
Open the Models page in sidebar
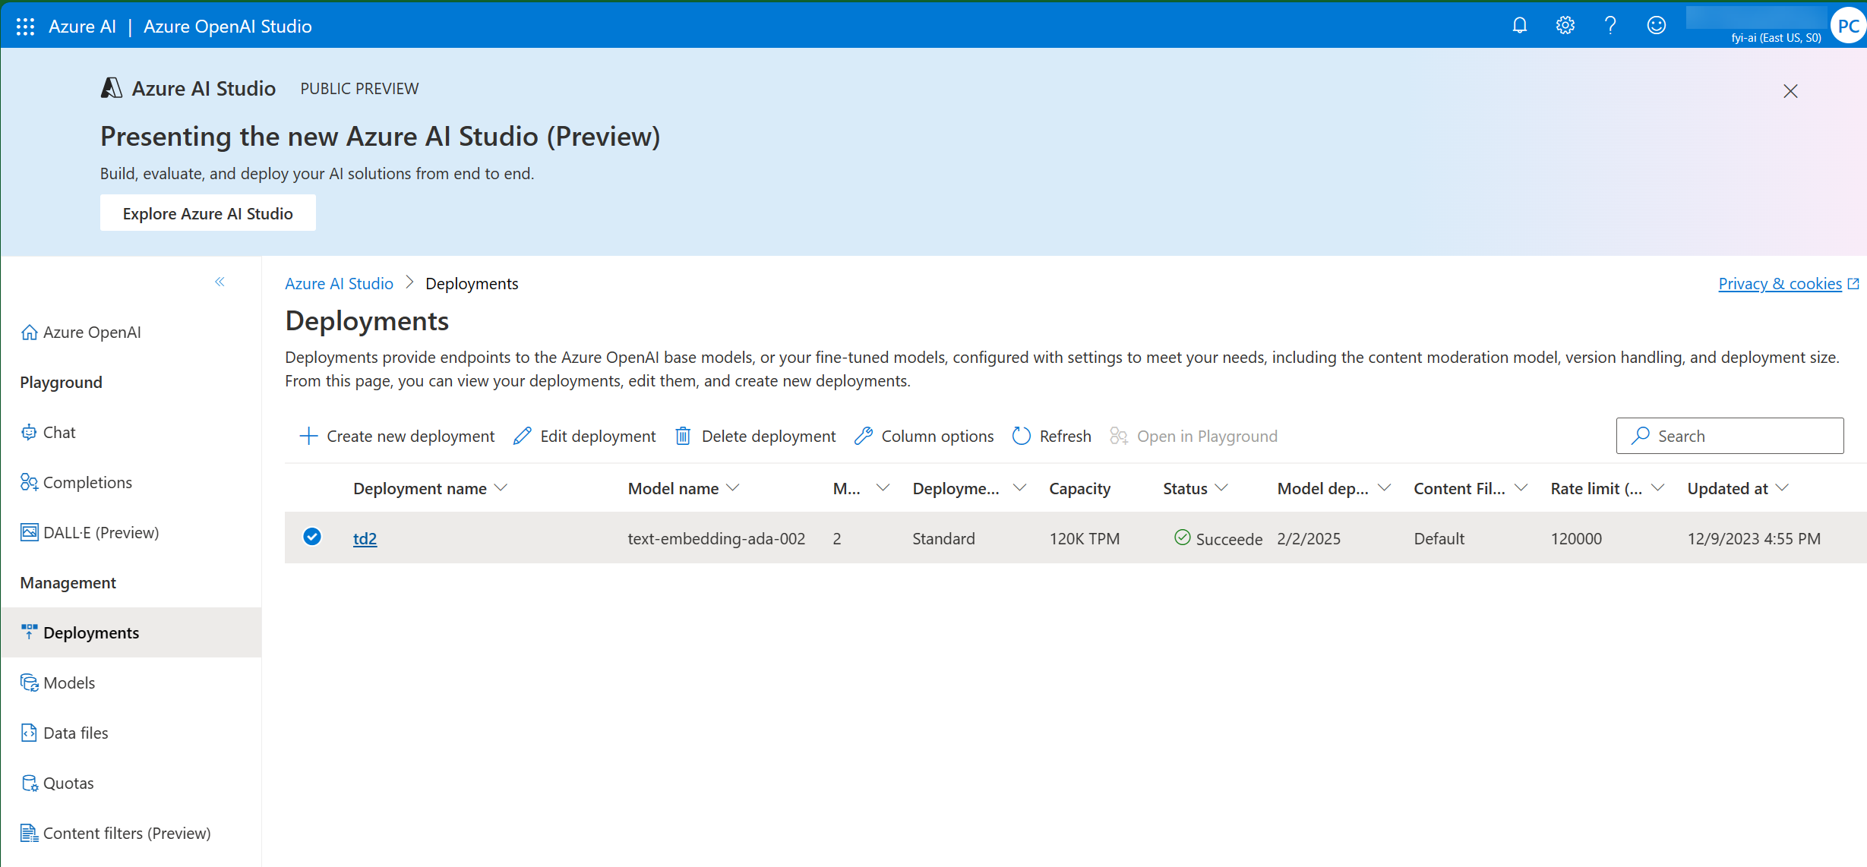(x=69, y=683)
